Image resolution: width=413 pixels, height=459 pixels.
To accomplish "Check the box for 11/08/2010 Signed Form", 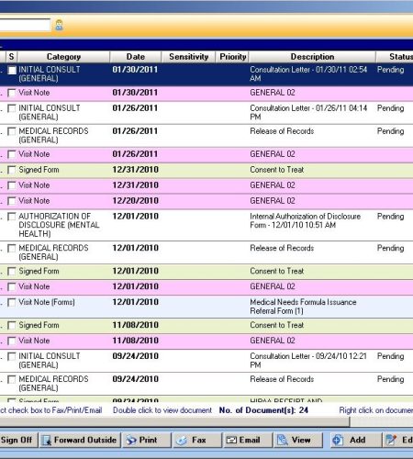I will point(12,325).
